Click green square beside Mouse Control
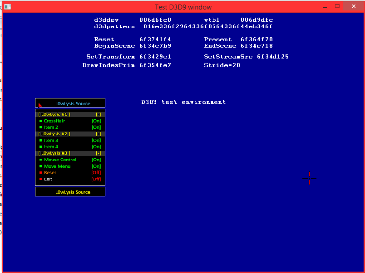Screen dimensions: 365x273 pos(40,160)
